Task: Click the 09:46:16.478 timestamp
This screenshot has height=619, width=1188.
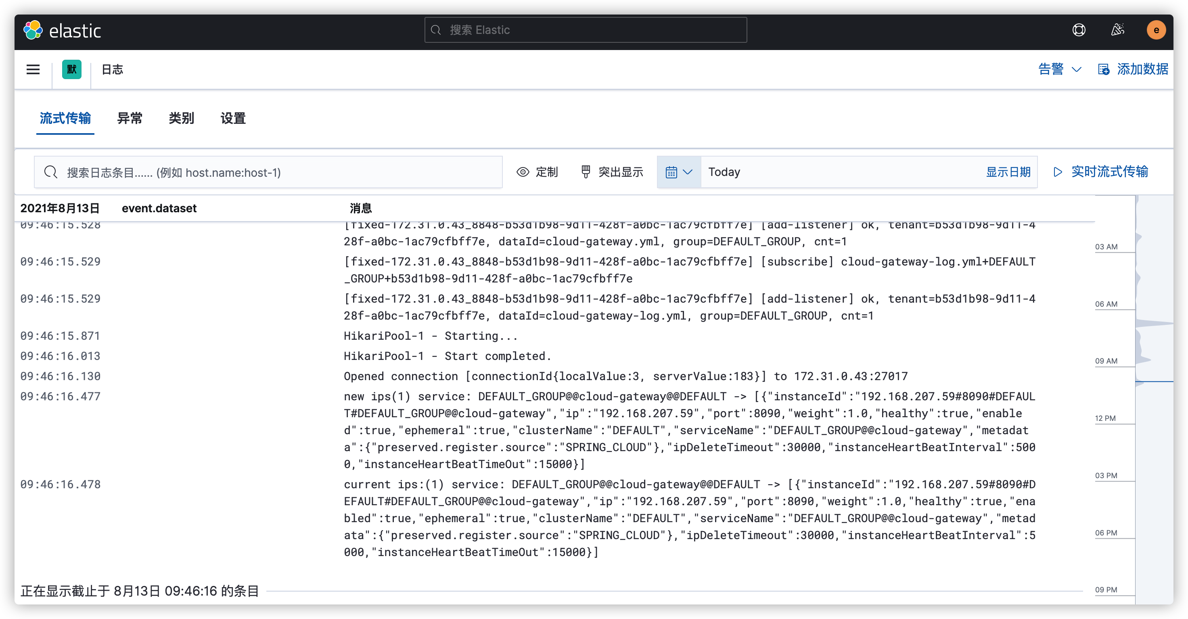Action: pyautogui.click(x=61, y=484)
